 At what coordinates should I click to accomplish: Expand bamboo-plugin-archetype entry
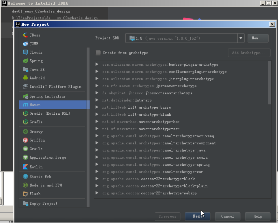point(97,64)
